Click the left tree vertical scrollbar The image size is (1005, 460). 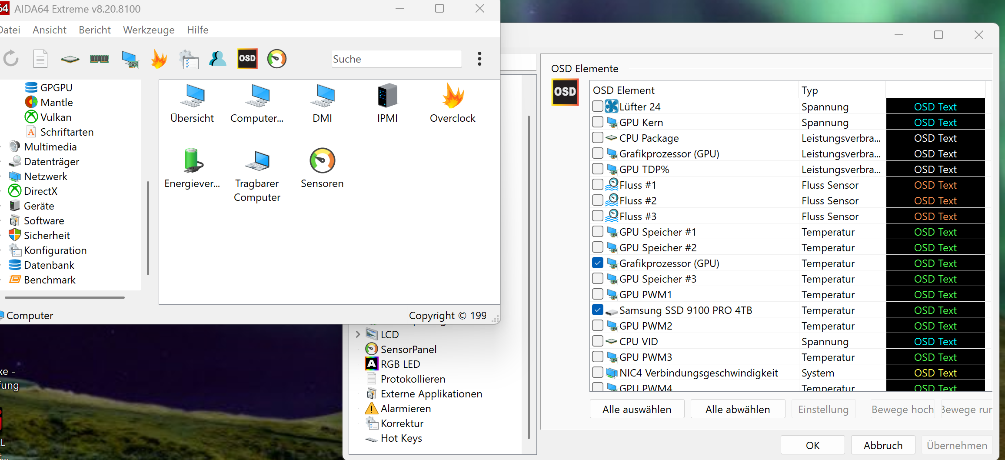tap(148, 228)
